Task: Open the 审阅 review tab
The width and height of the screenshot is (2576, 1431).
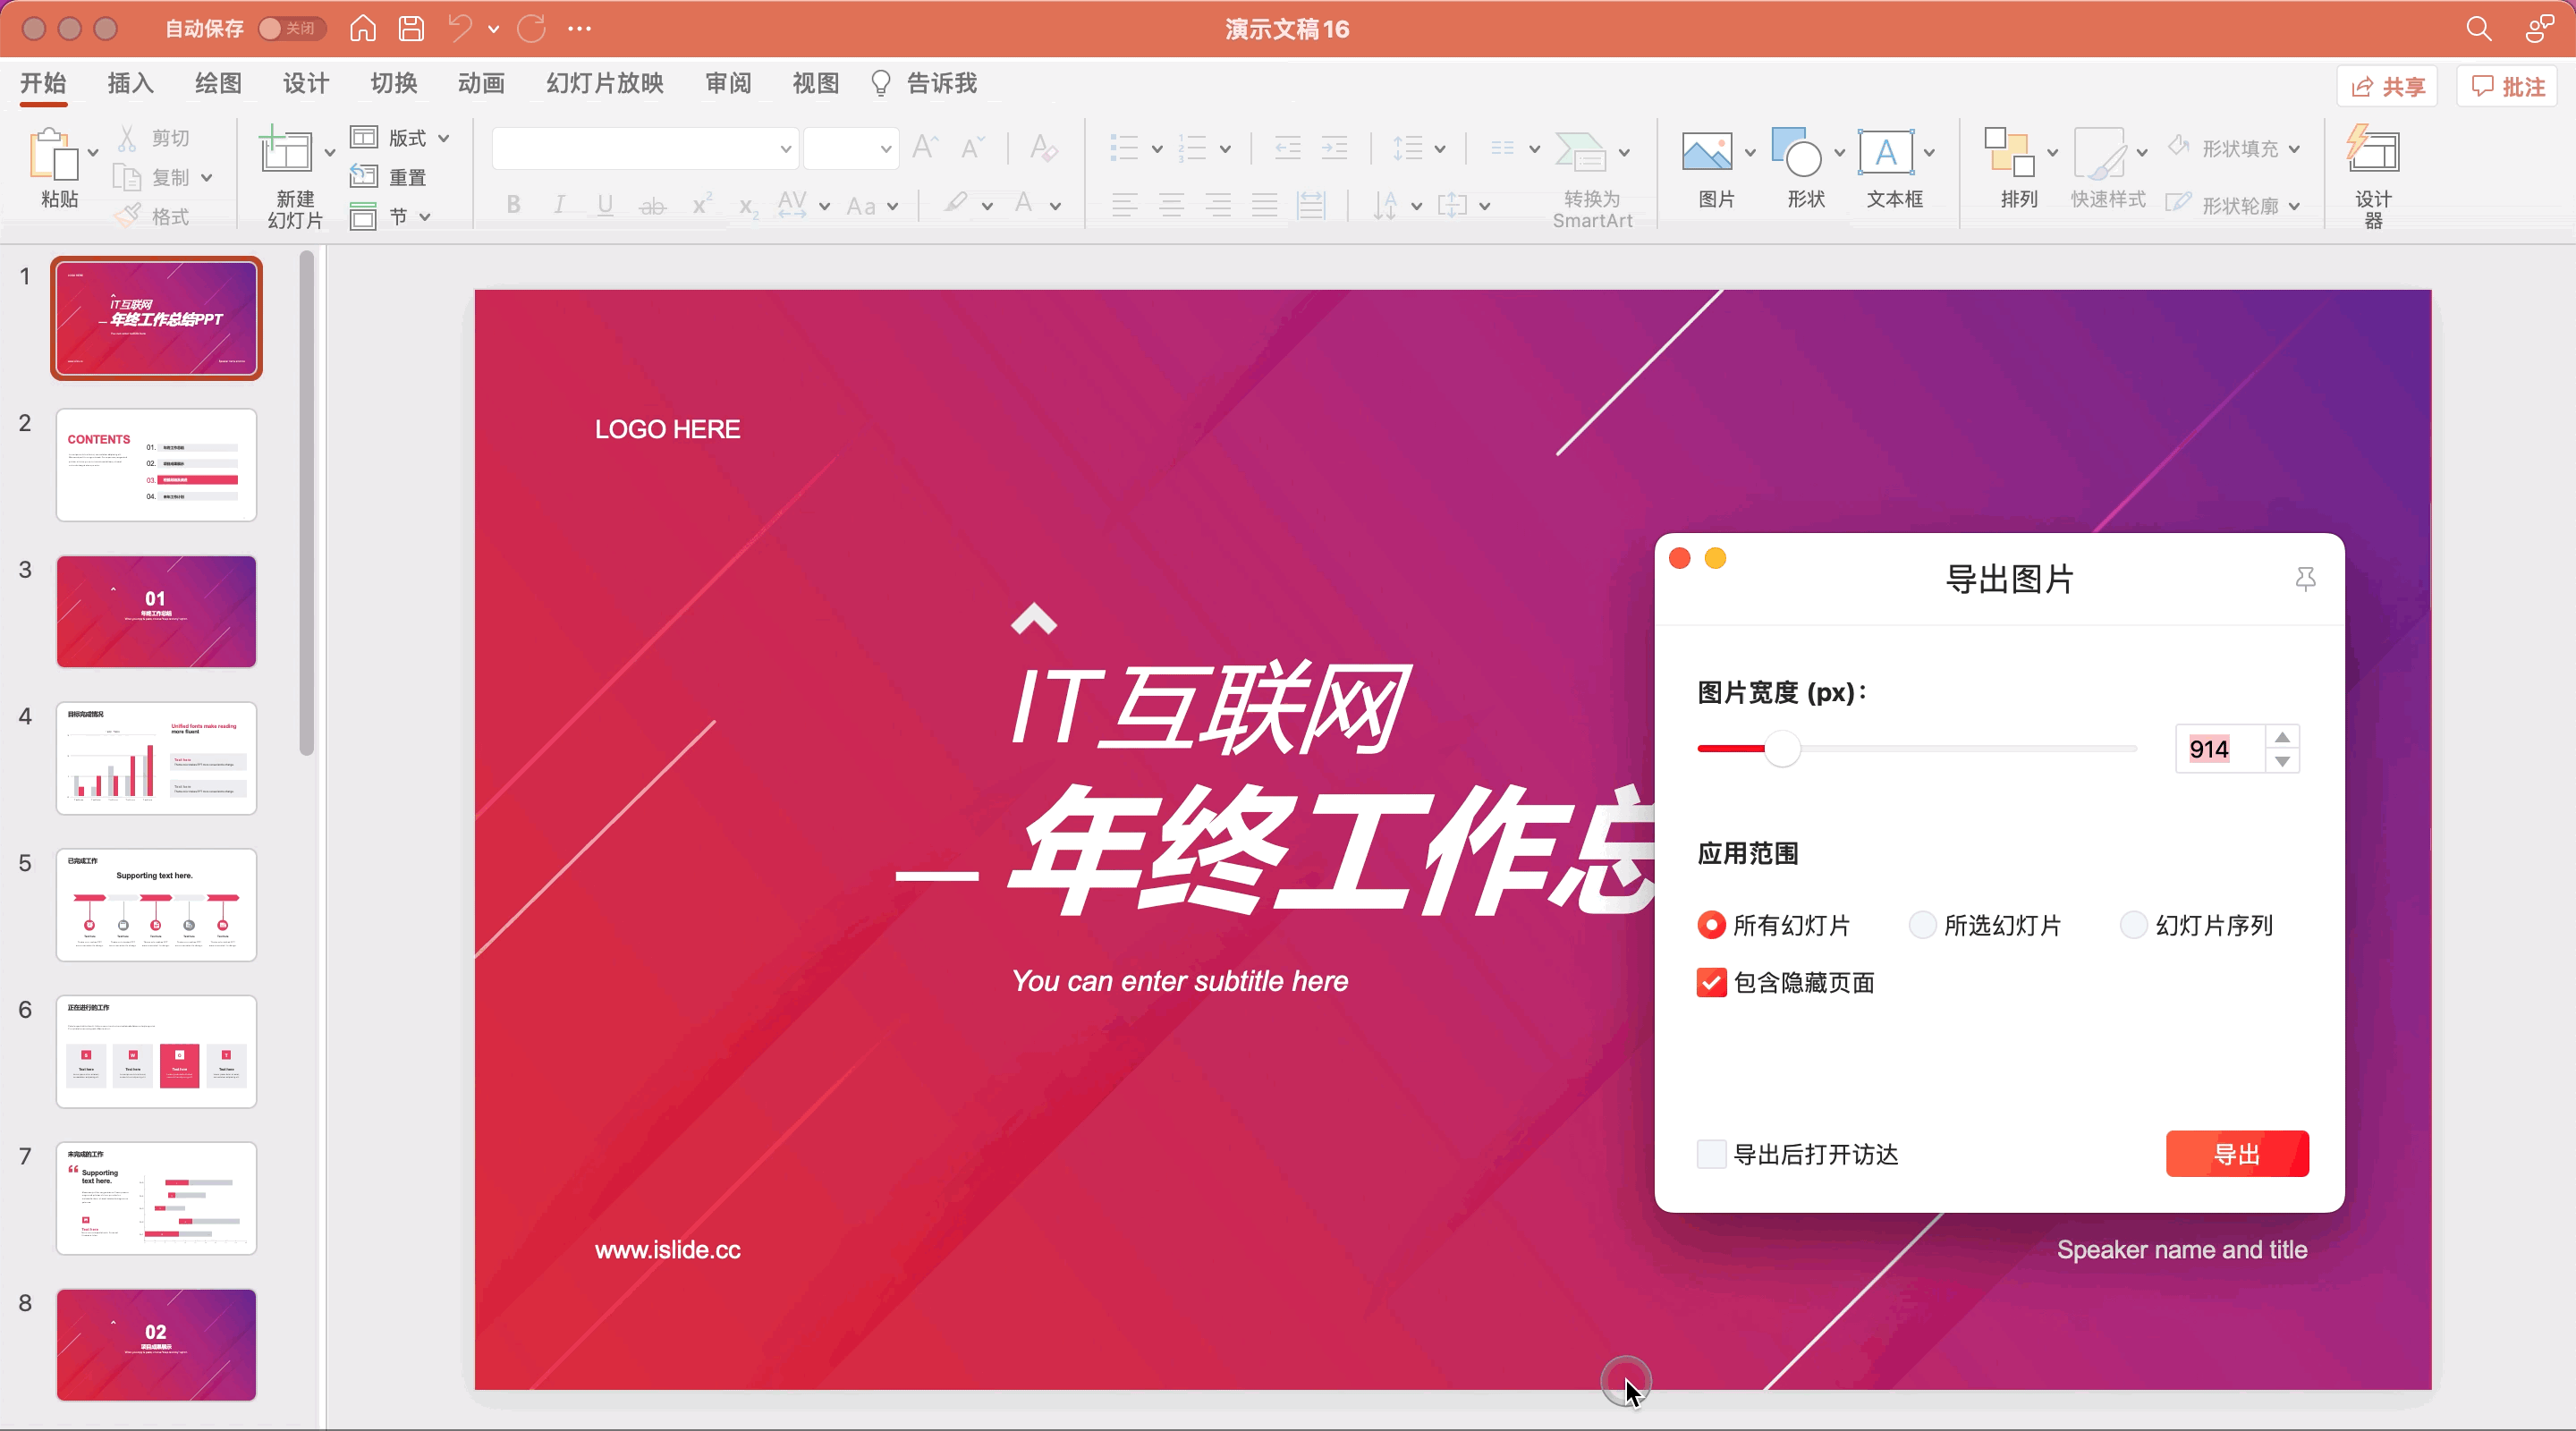Action: click(x=728, y=83)
